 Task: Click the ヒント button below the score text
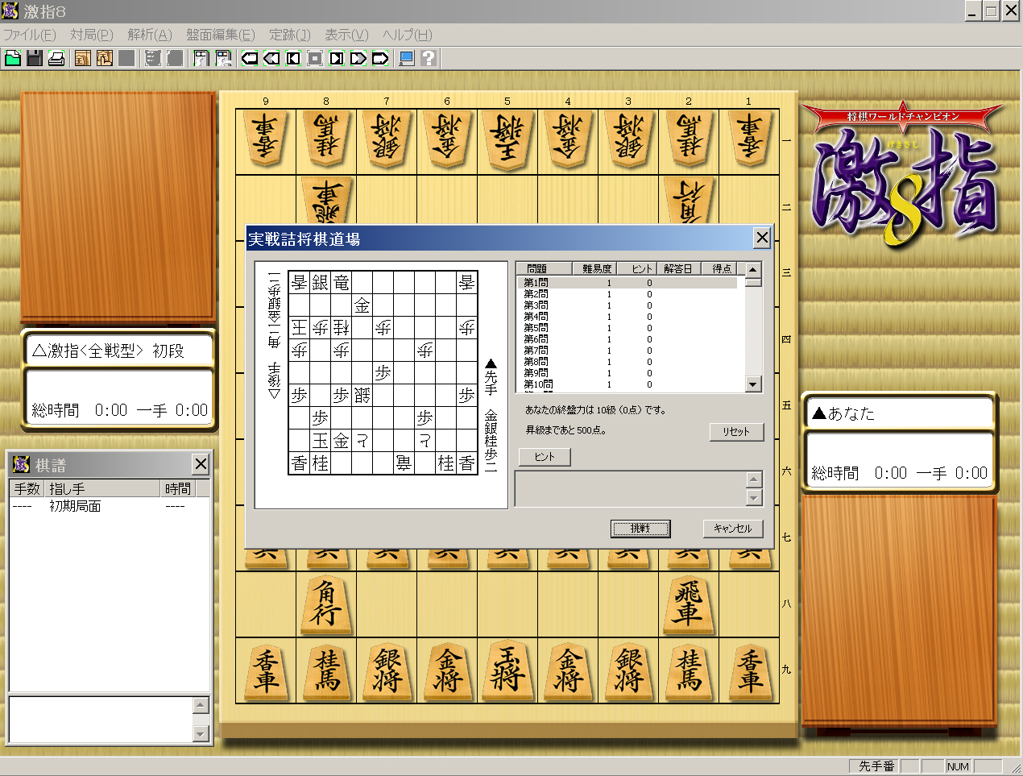coord(545,457)
